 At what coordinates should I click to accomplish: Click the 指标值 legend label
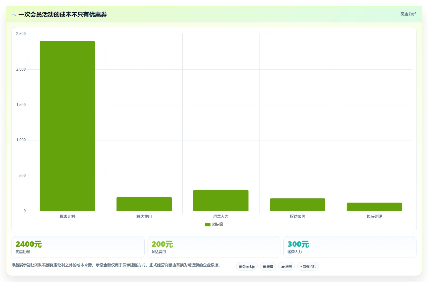tap(217, 224)
